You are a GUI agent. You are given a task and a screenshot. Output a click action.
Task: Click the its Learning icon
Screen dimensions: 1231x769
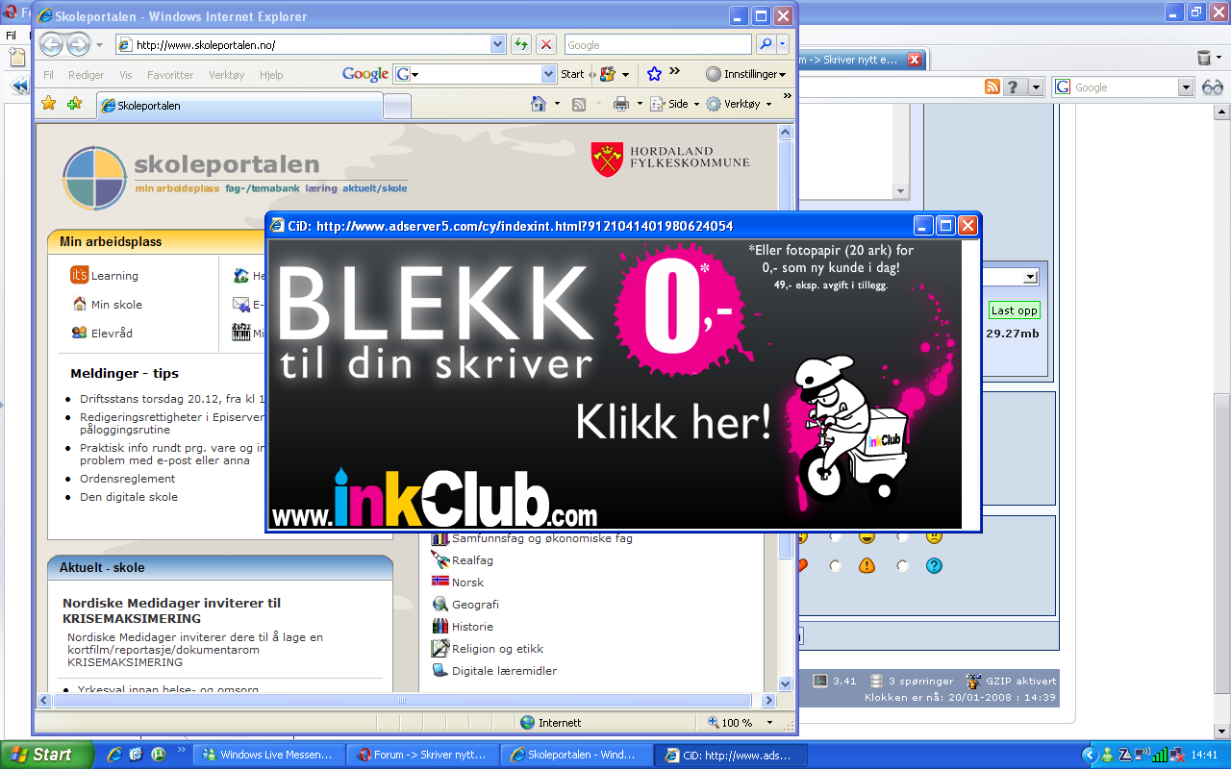tap(79, 276)
